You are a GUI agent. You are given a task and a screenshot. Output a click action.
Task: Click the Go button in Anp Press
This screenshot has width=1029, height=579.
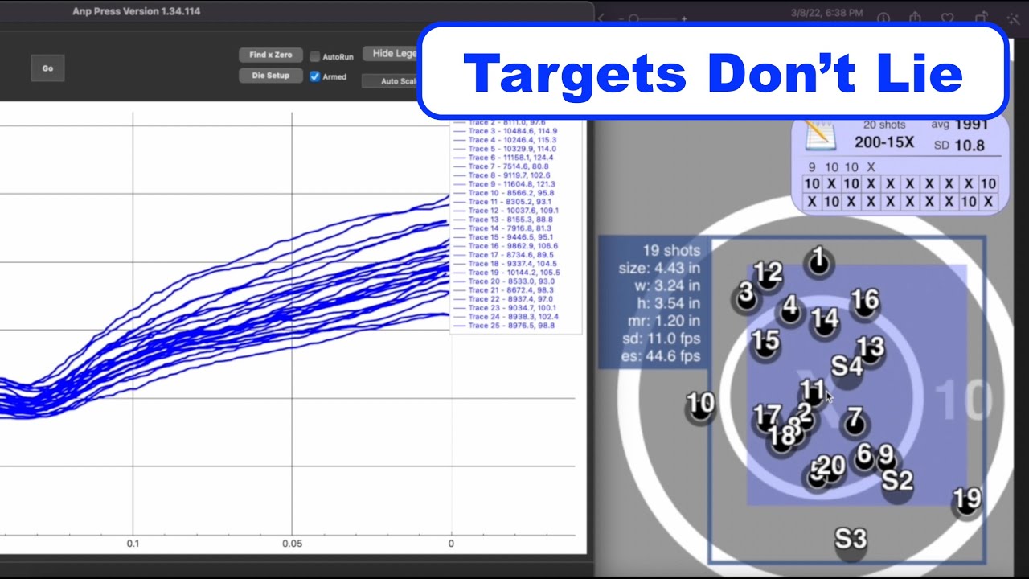tap(47, 68)
